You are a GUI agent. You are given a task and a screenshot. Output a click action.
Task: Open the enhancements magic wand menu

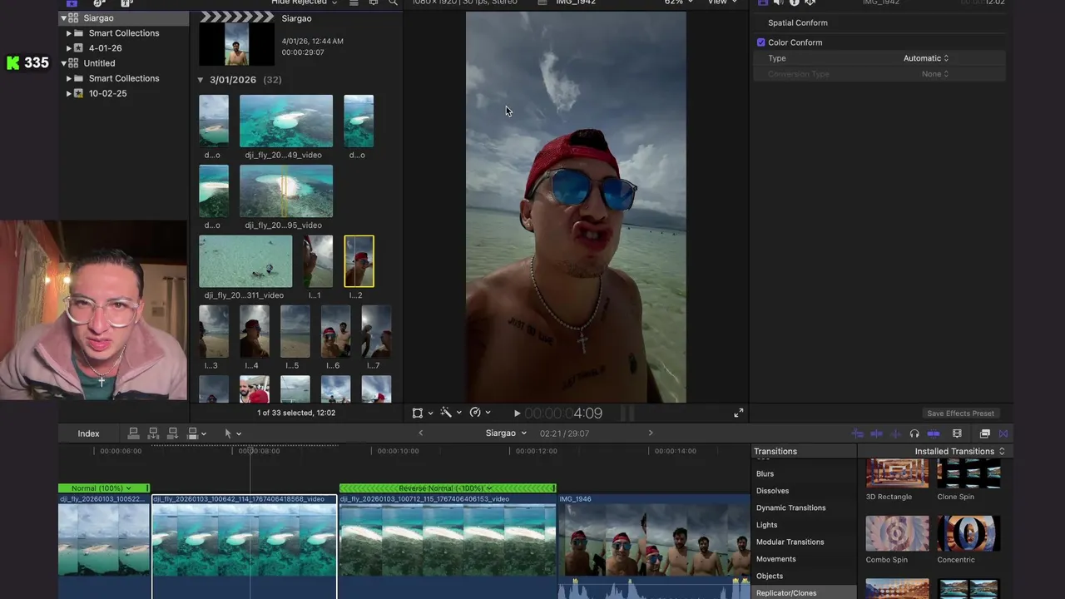[x=450, y=413]
